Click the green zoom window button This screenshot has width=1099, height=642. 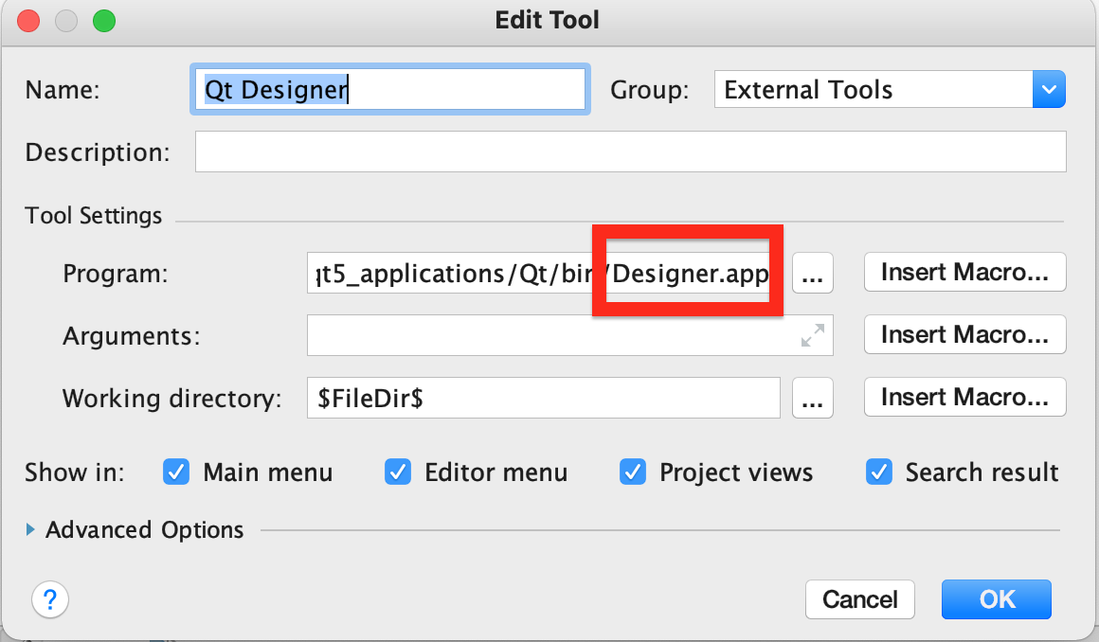(103, 21)
